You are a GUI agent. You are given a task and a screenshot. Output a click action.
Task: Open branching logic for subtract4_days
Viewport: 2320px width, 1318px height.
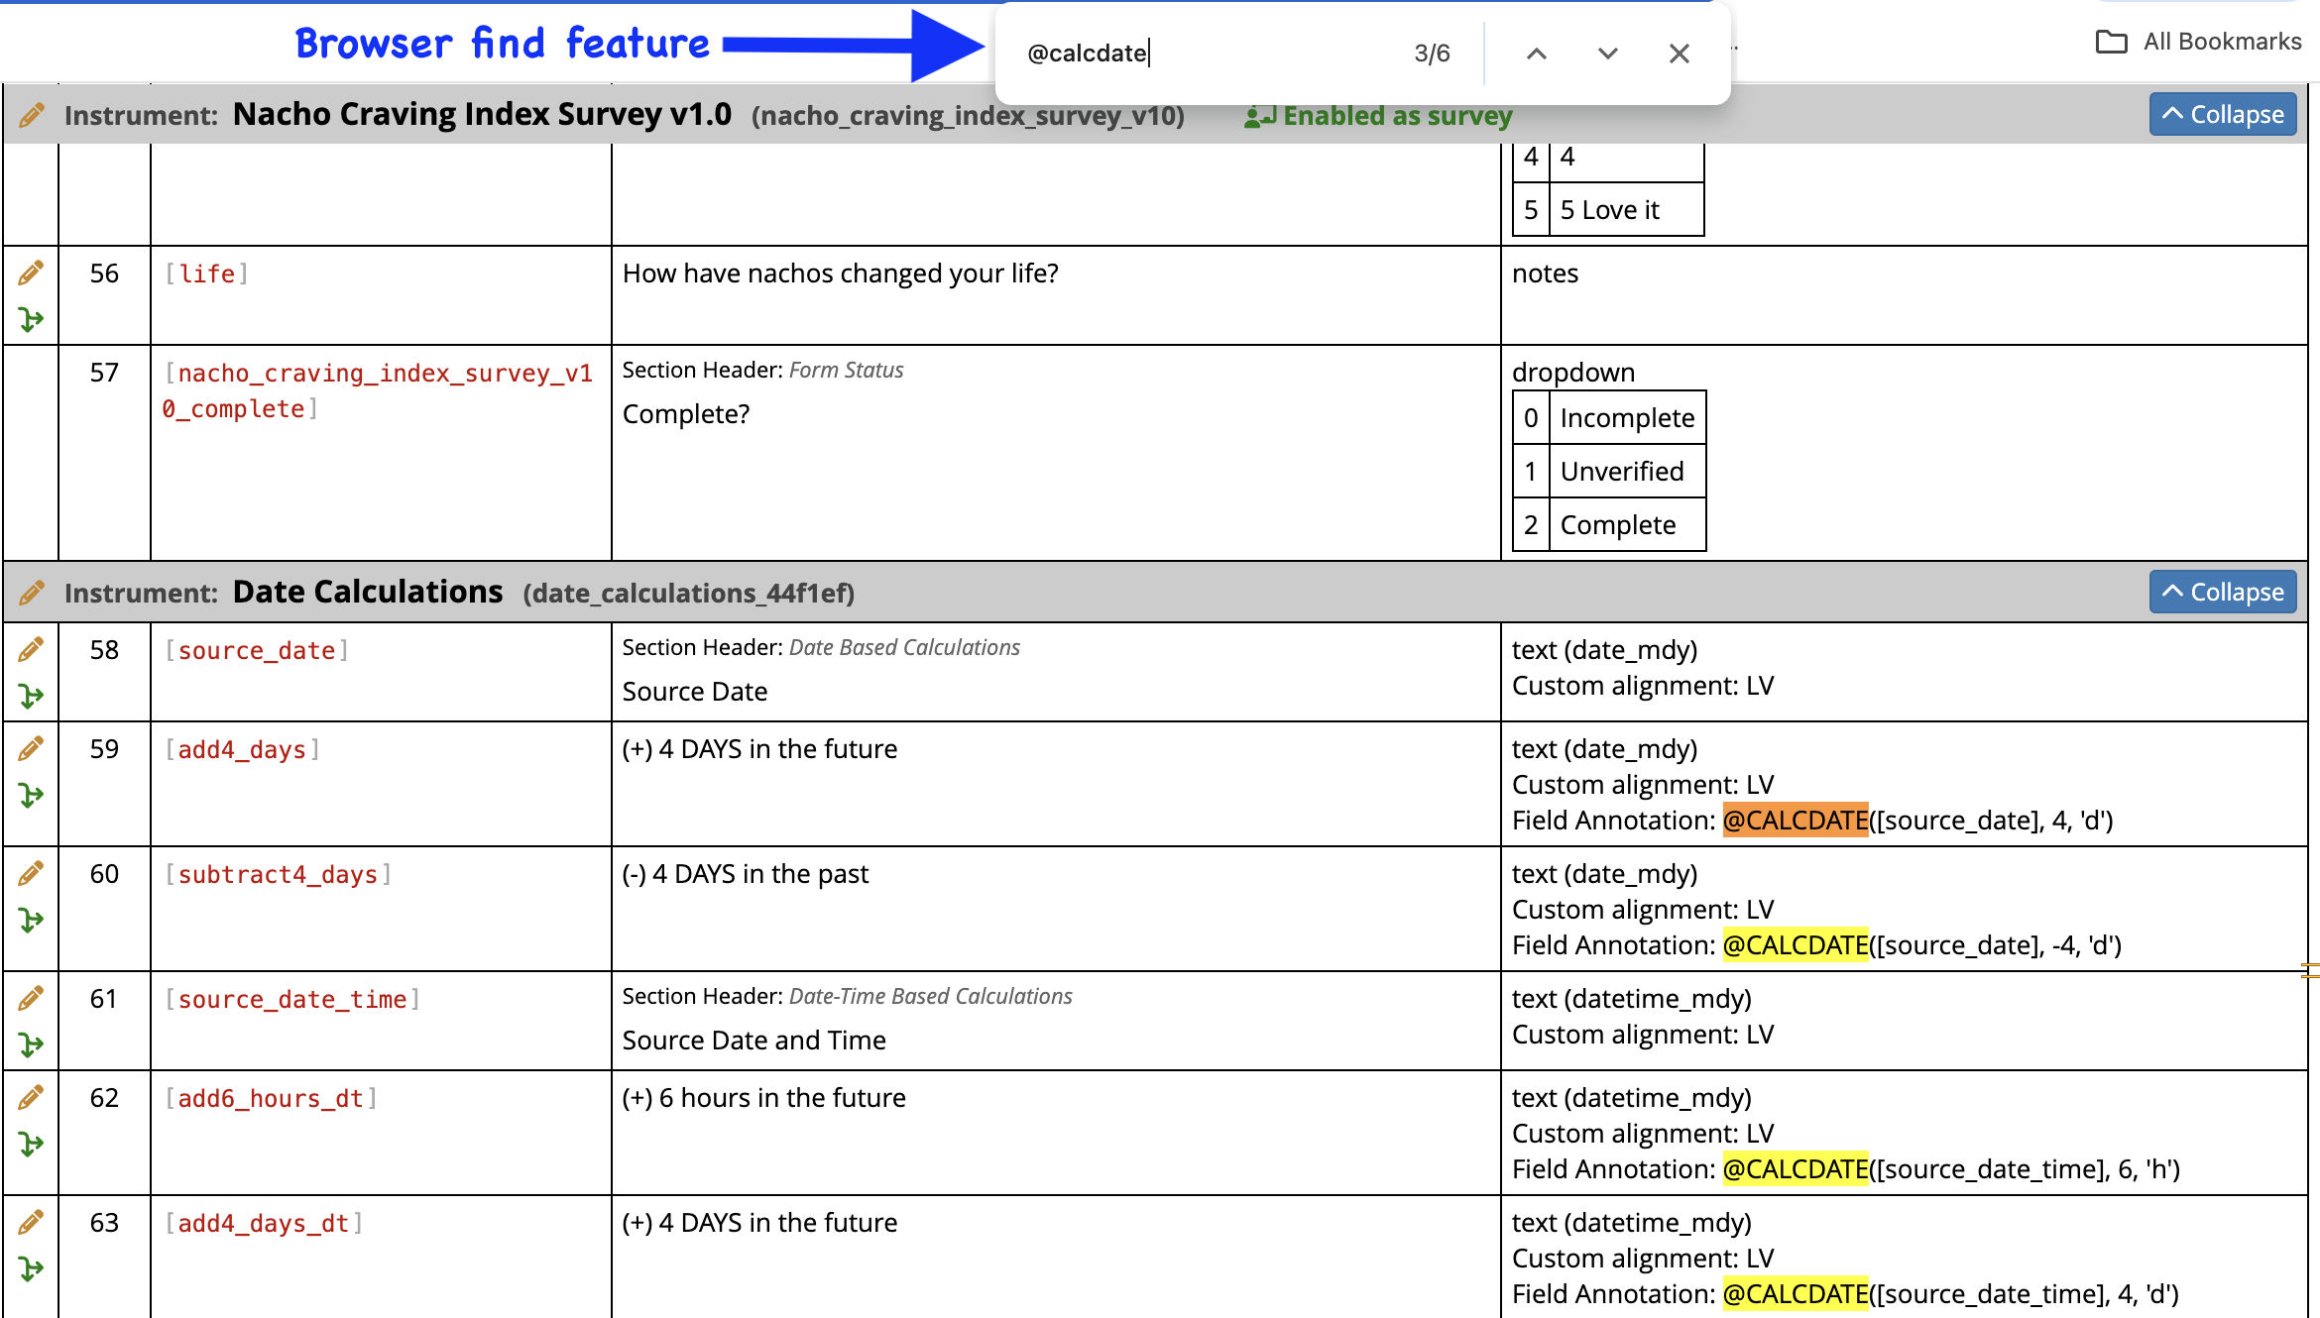click(31, 920)
